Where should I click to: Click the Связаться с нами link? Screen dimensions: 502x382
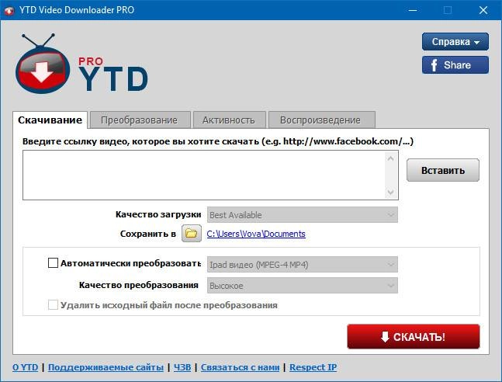pos(240,367)
